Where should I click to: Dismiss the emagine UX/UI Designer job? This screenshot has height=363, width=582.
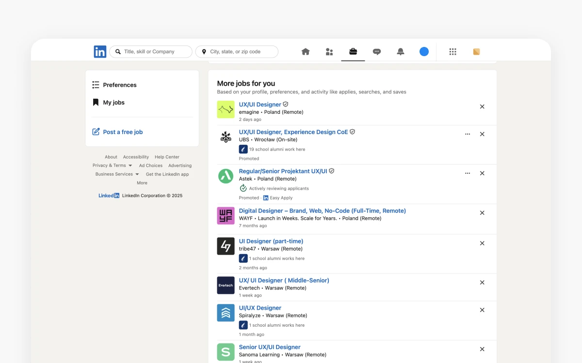[482, 106]
